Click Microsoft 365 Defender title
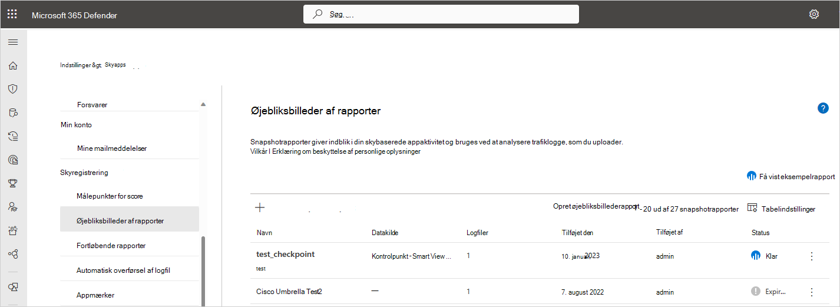The image size is (840, 307). (74, 15)
